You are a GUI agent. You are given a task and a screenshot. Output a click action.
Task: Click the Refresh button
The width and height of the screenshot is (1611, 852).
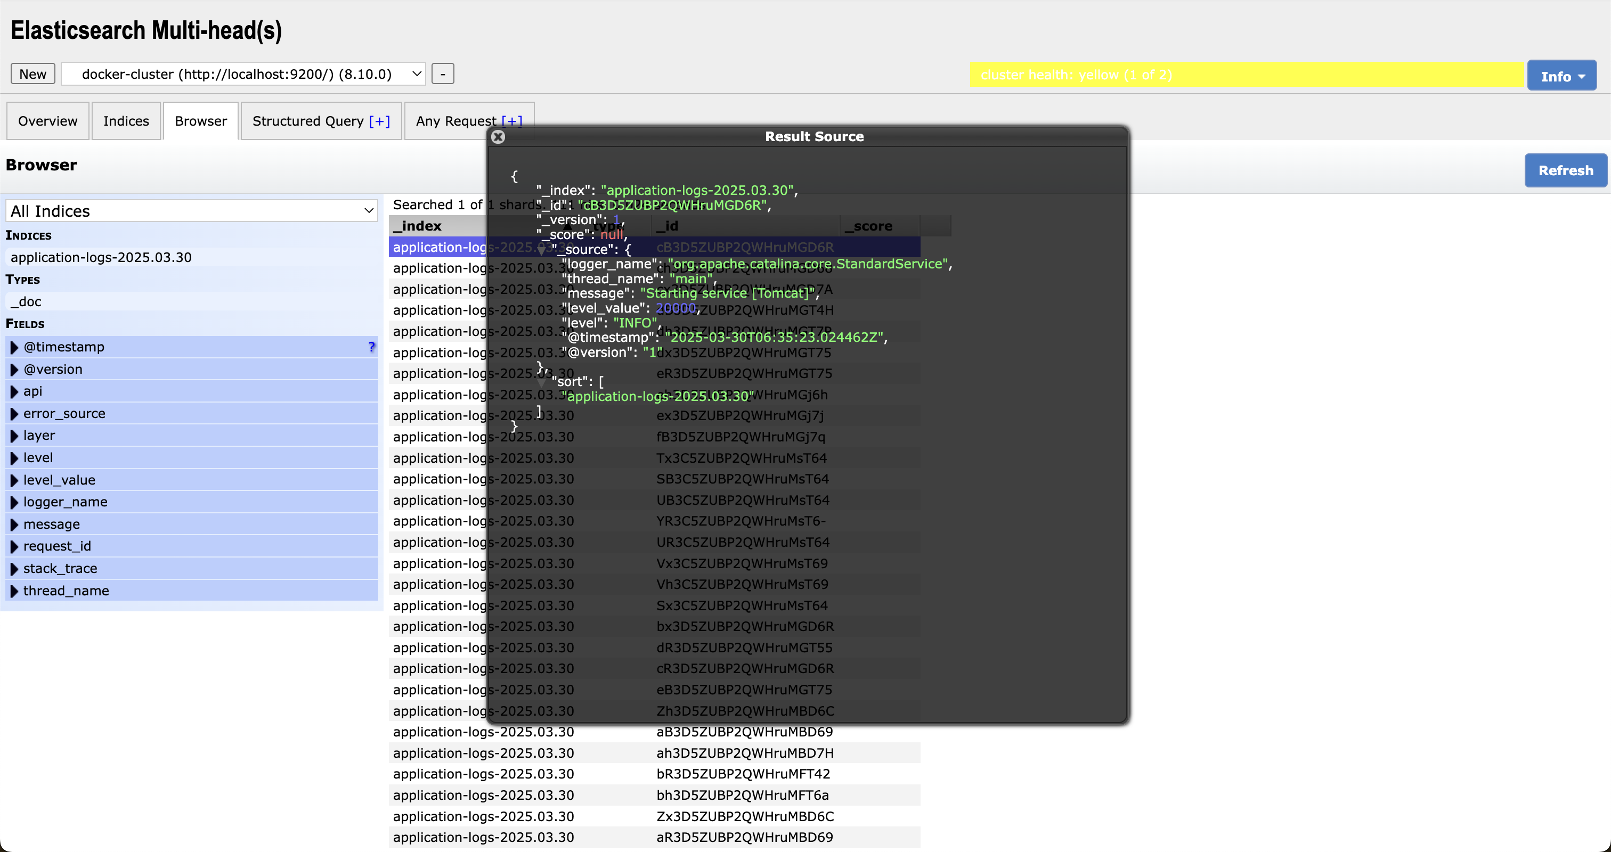(1565, 170)
